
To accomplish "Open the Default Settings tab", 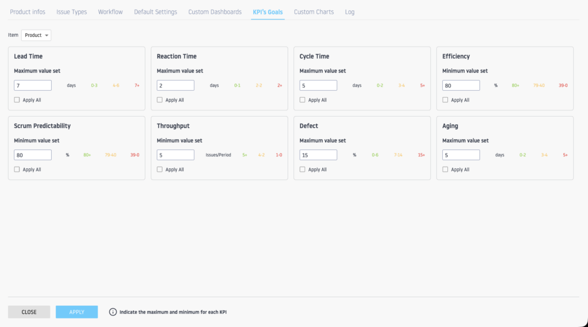I will [x=156, y=12].
